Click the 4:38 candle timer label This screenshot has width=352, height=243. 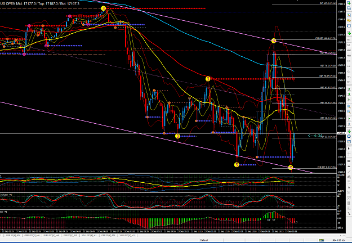click(x=315, y=136)
